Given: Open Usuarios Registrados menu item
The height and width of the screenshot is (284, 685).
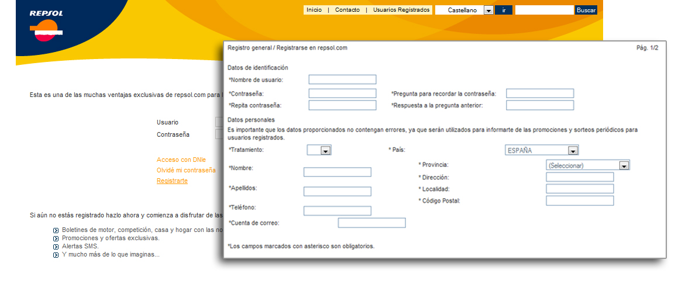Looking at the screenshot, I should coord(401,10).
